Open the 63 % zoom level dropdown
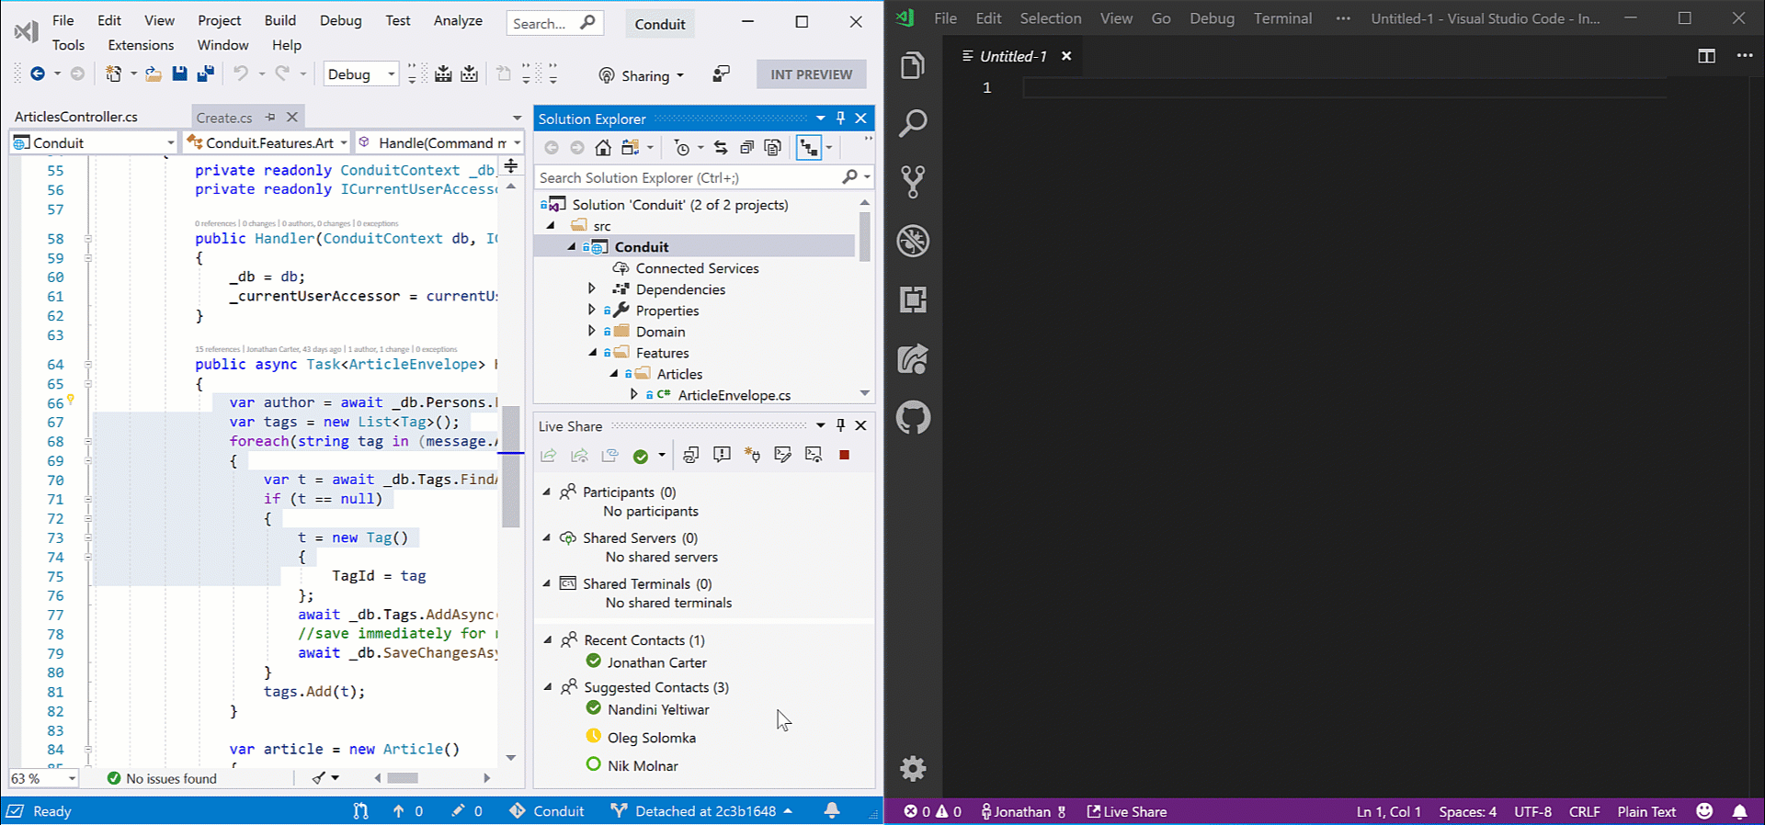The height and width of the screenshot is (825, 1765). point(43,778)
